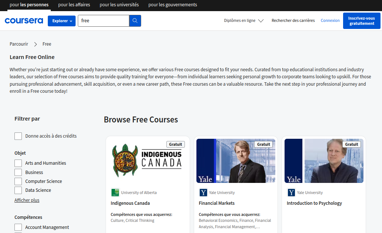
Task: Open the Indigenous Canada course title
Action: click(x=130, y=203)
